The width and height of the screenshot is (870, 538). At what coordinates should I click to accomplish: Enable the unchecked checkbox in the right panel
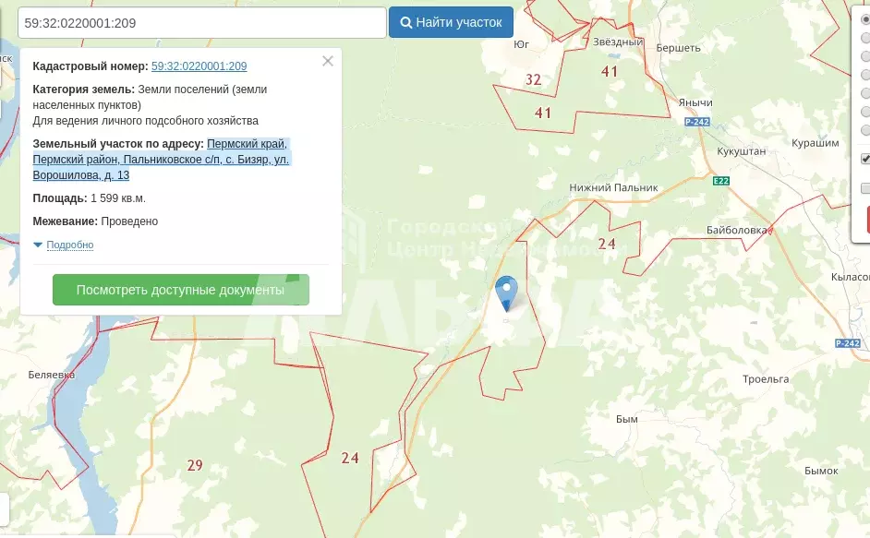[x=865, y=188]
